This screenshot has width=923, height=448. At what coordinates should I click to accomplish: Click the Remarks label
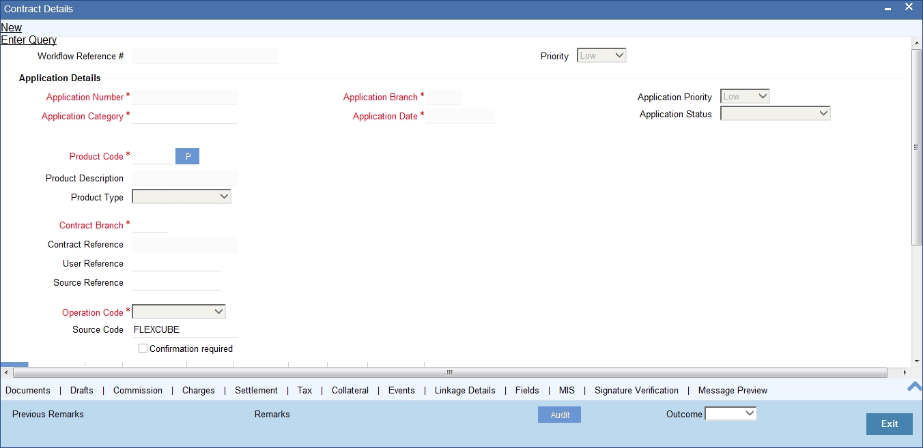point(272,414)
